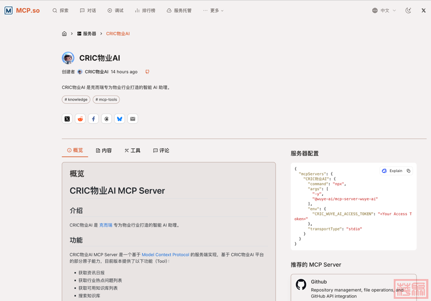Open the 排行榜 ranking menu item
This screenshot has width=431, height=301.
coord(145,11)
